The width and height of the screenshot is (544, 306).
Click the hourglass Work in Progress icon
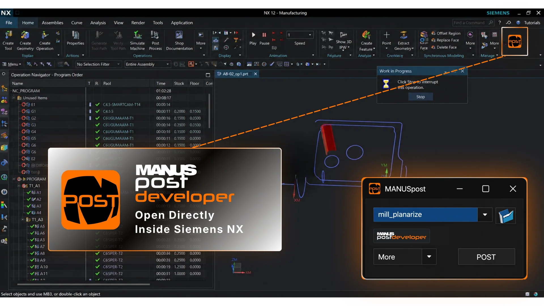(386, 84)
